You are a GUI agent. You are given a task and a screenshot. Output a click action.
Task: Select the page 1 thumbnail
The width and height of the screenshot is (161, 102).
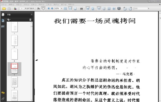14,68
